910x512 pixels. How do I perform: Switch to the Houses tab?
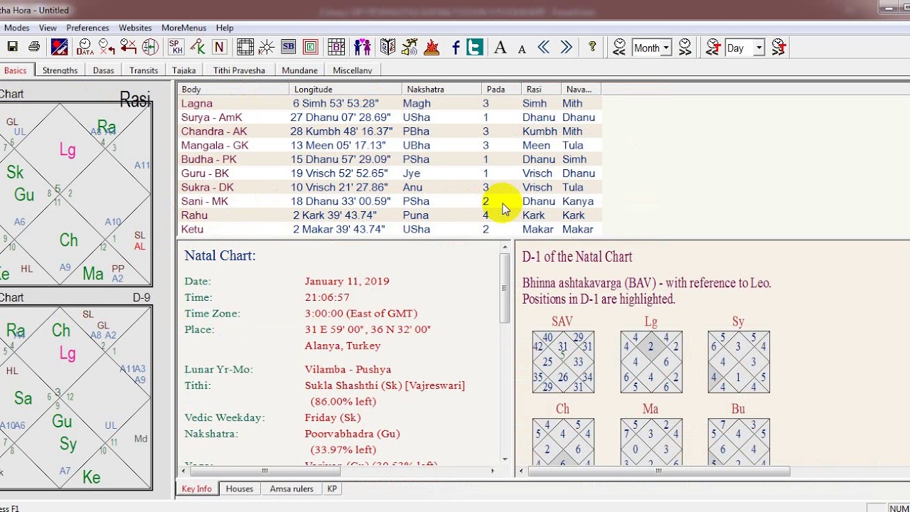[239, 489]
